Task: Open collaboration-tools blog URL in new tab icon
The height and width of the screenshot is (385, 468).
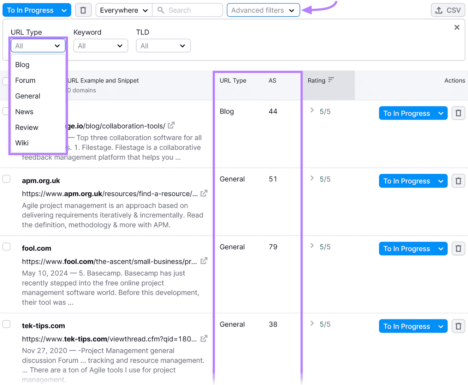Action: tap(171, 125)
